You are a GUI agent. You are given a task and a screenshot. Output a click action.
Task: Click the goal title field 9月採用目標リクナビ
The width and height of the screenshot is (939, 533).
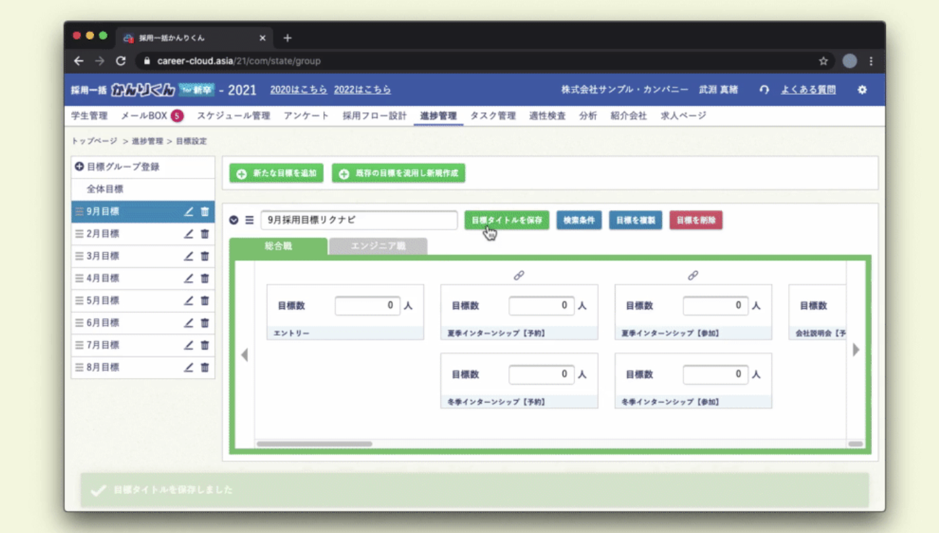[x=359, y=220]
